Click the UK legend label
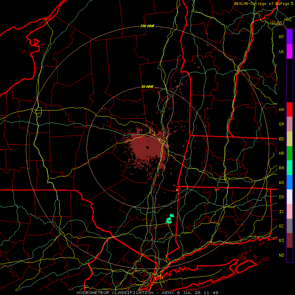The height and width of the screenshot is (295, 295). (282, 51)
